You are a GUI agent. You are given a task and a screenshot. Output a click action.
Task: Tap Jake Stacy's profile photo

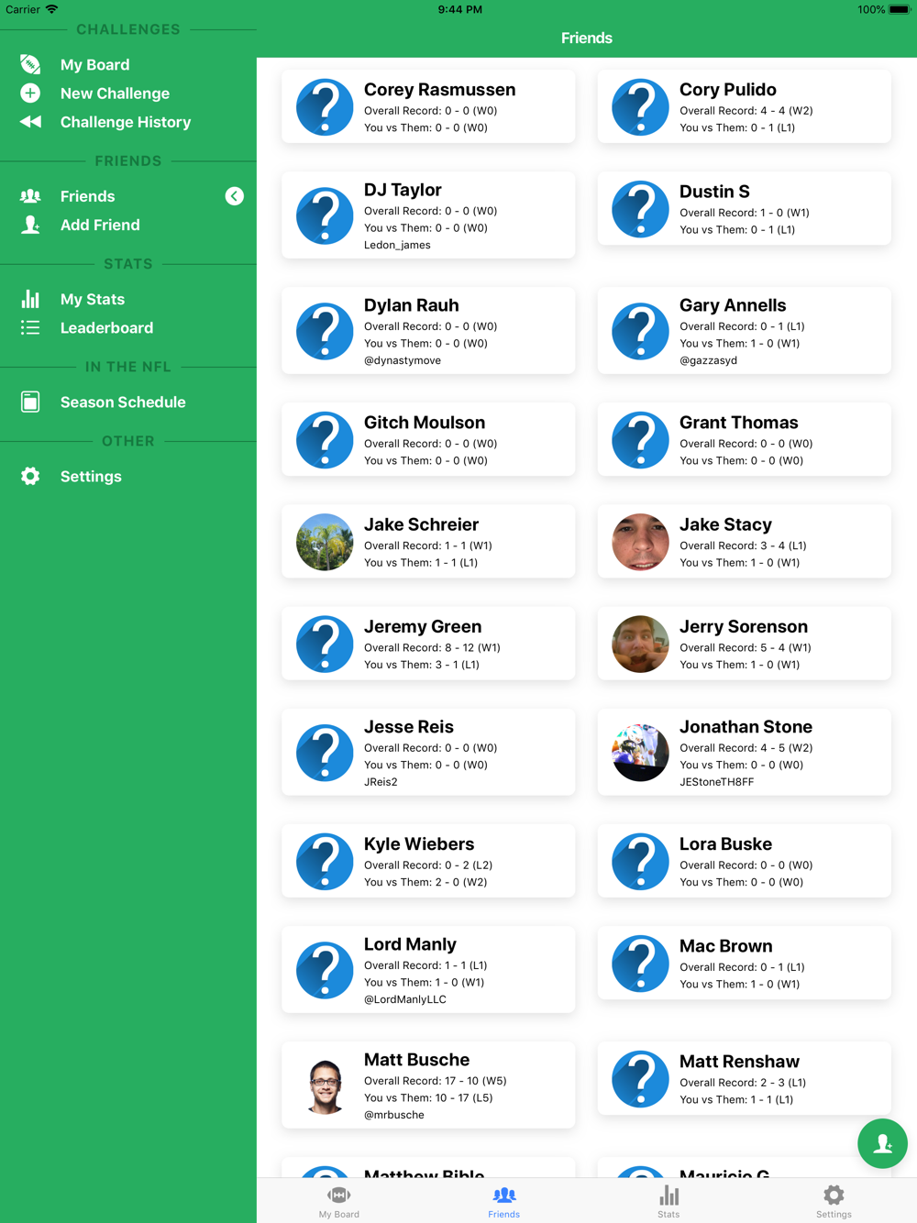click(640, 542)
